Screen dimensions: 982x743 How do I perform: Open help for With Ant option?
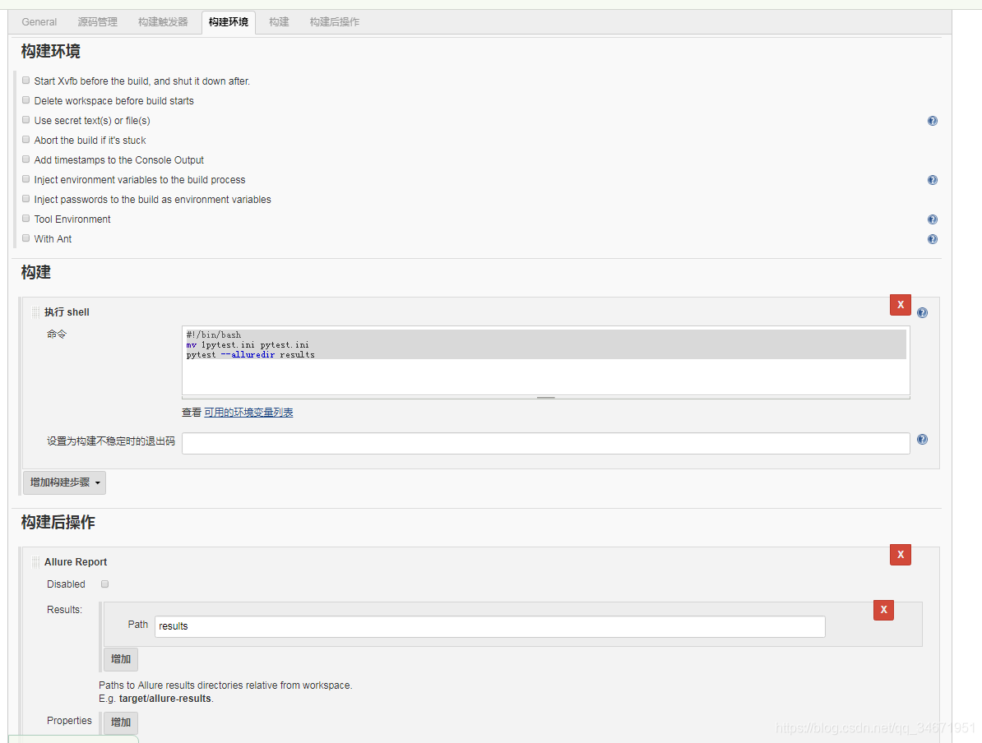coord(933,239)
